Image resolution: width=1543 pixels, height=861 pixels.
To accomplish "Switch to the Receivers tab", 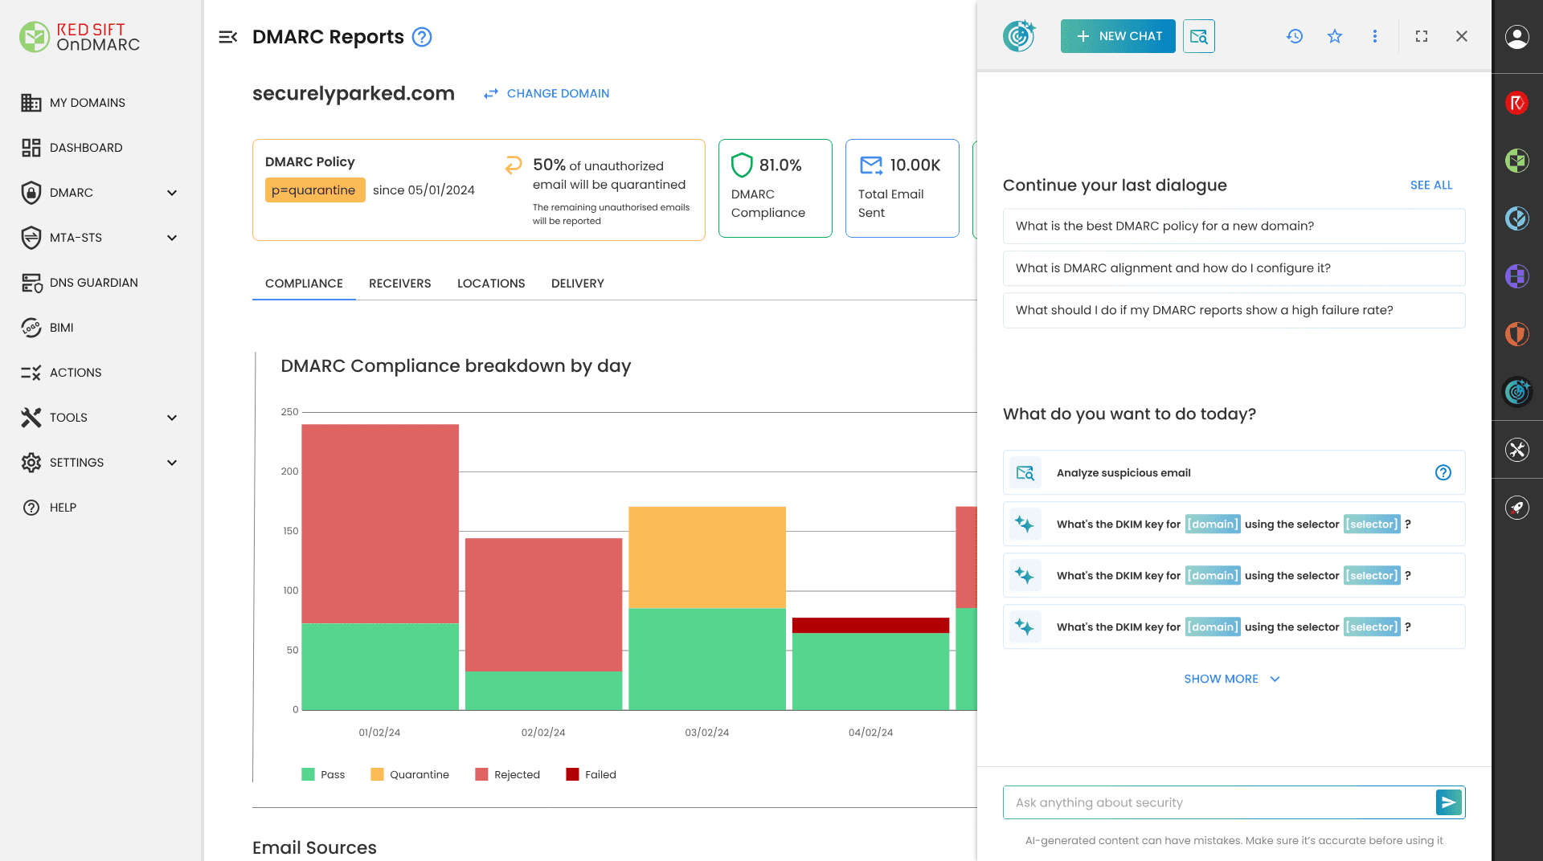I will [399, 284].
